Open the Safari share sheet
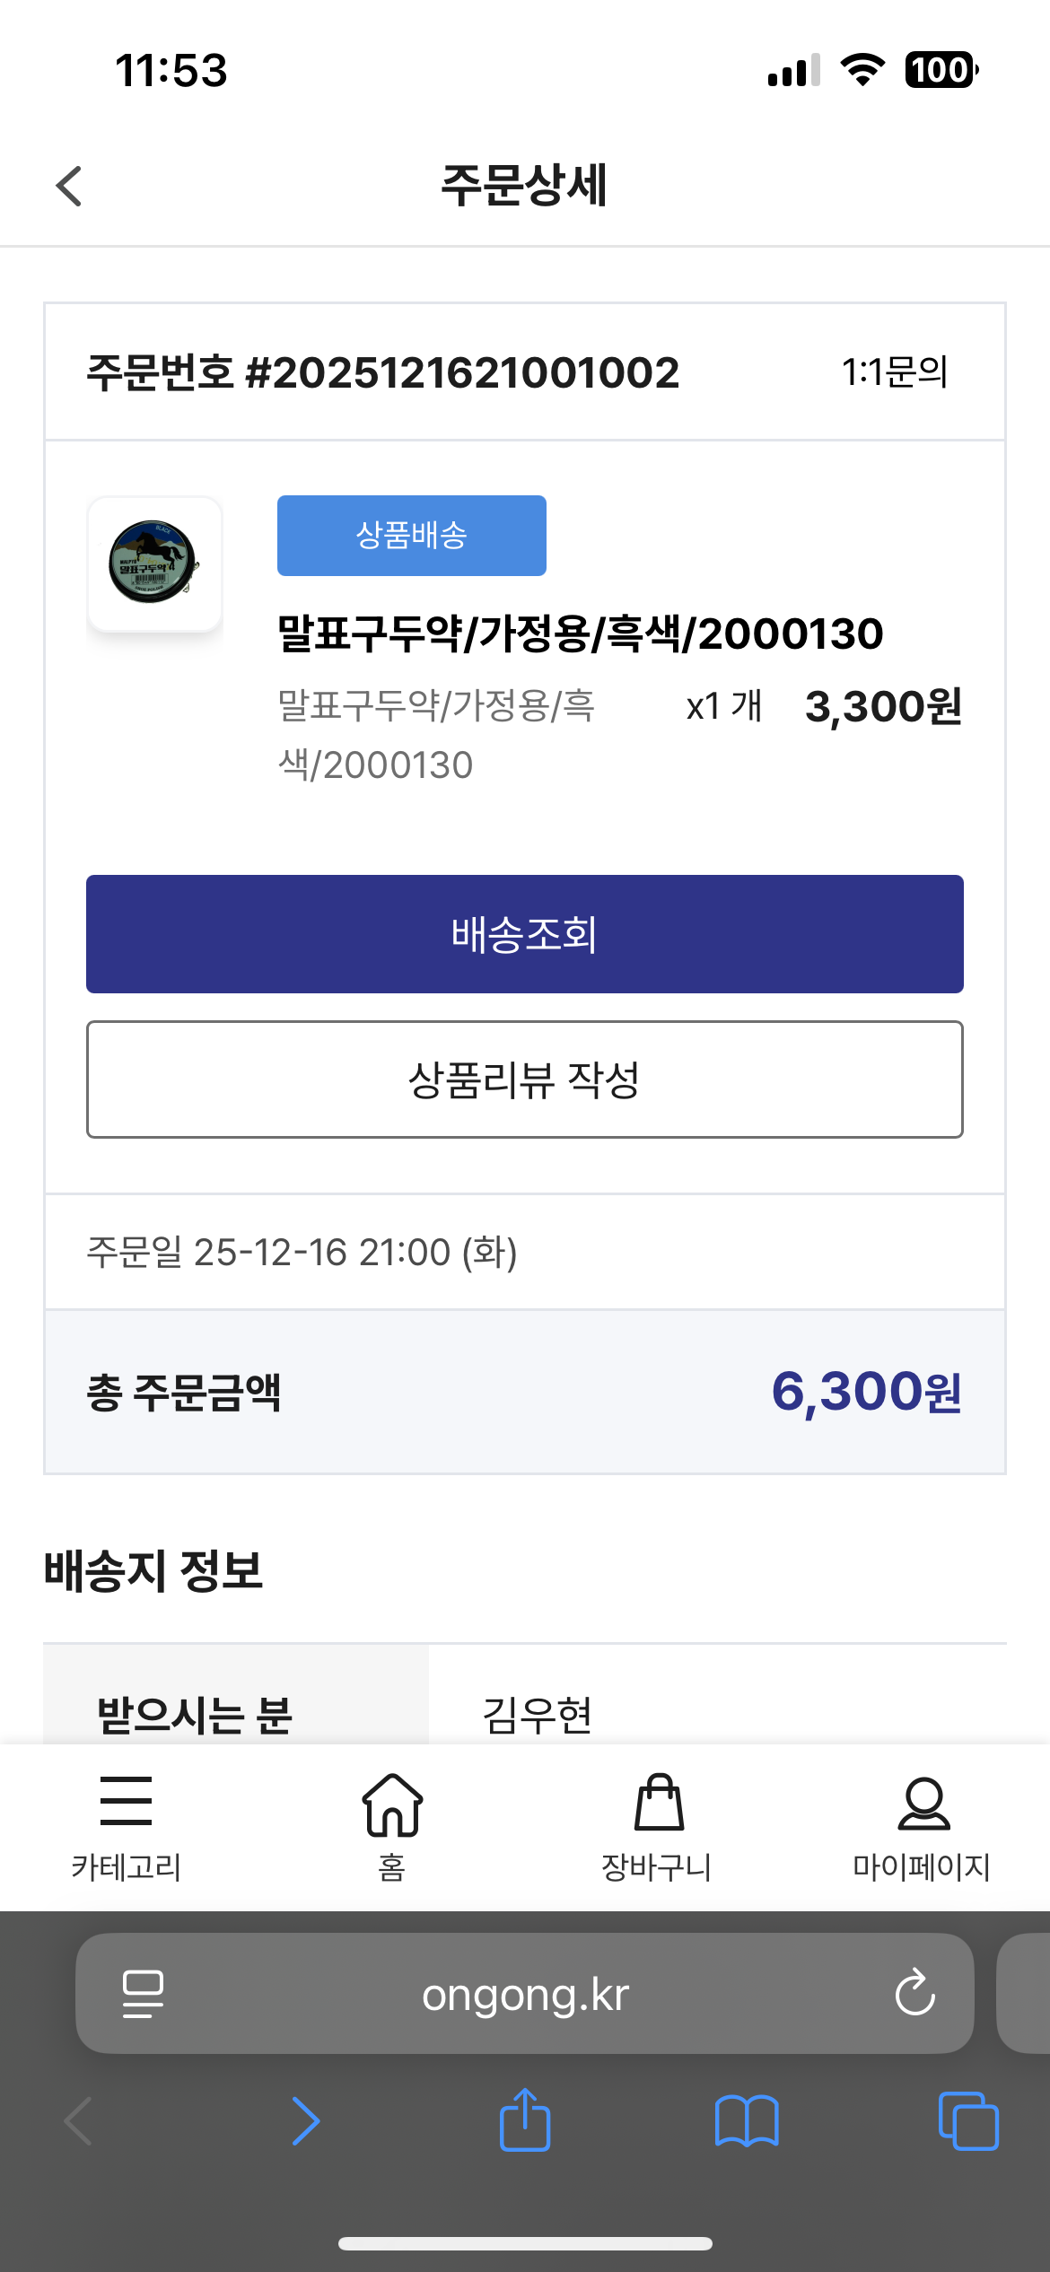1050x2272 pixels. point(525,2121)
